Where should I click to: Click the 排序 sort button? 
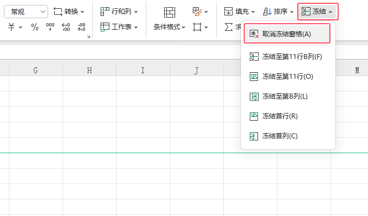click(278, 12)
